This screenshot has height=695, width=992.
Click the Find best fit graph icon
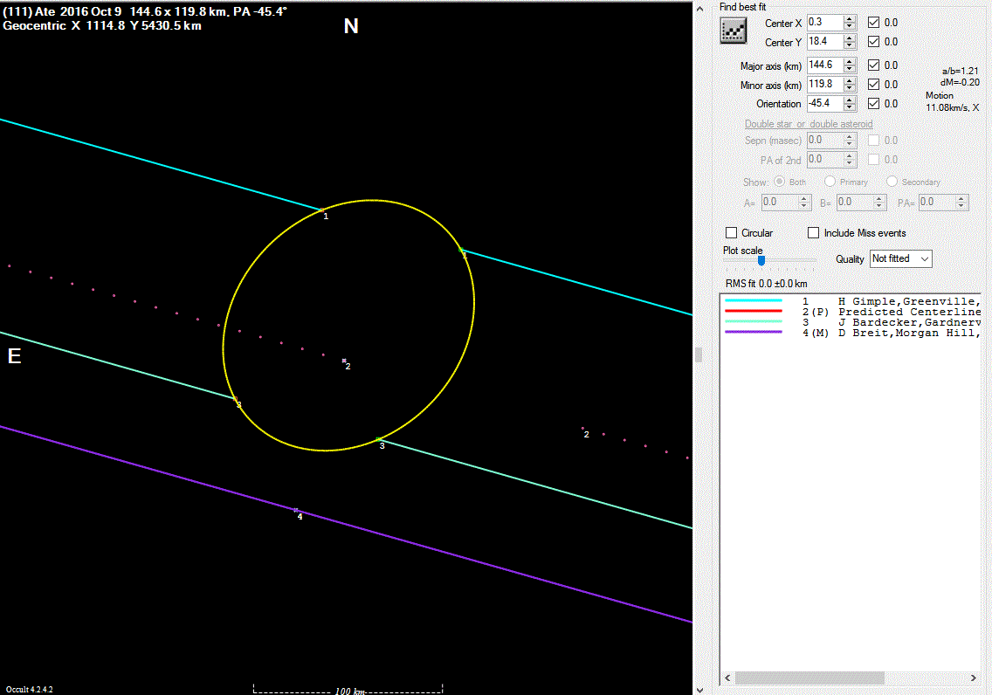click(732, 31)
